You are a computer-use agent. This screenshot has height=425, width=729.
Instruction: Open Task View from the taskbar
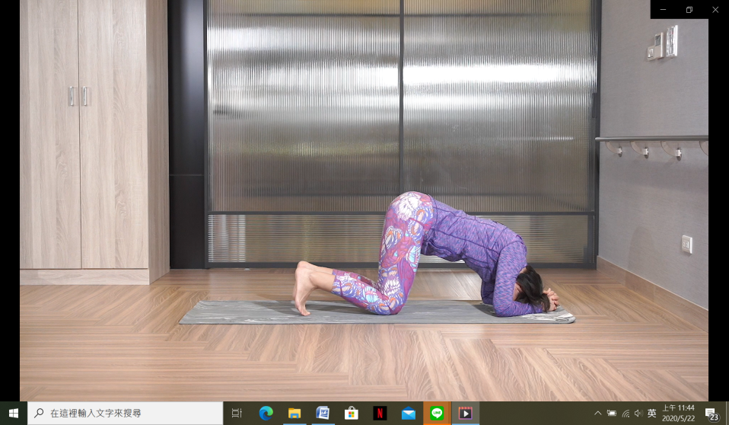coord(237,414)
